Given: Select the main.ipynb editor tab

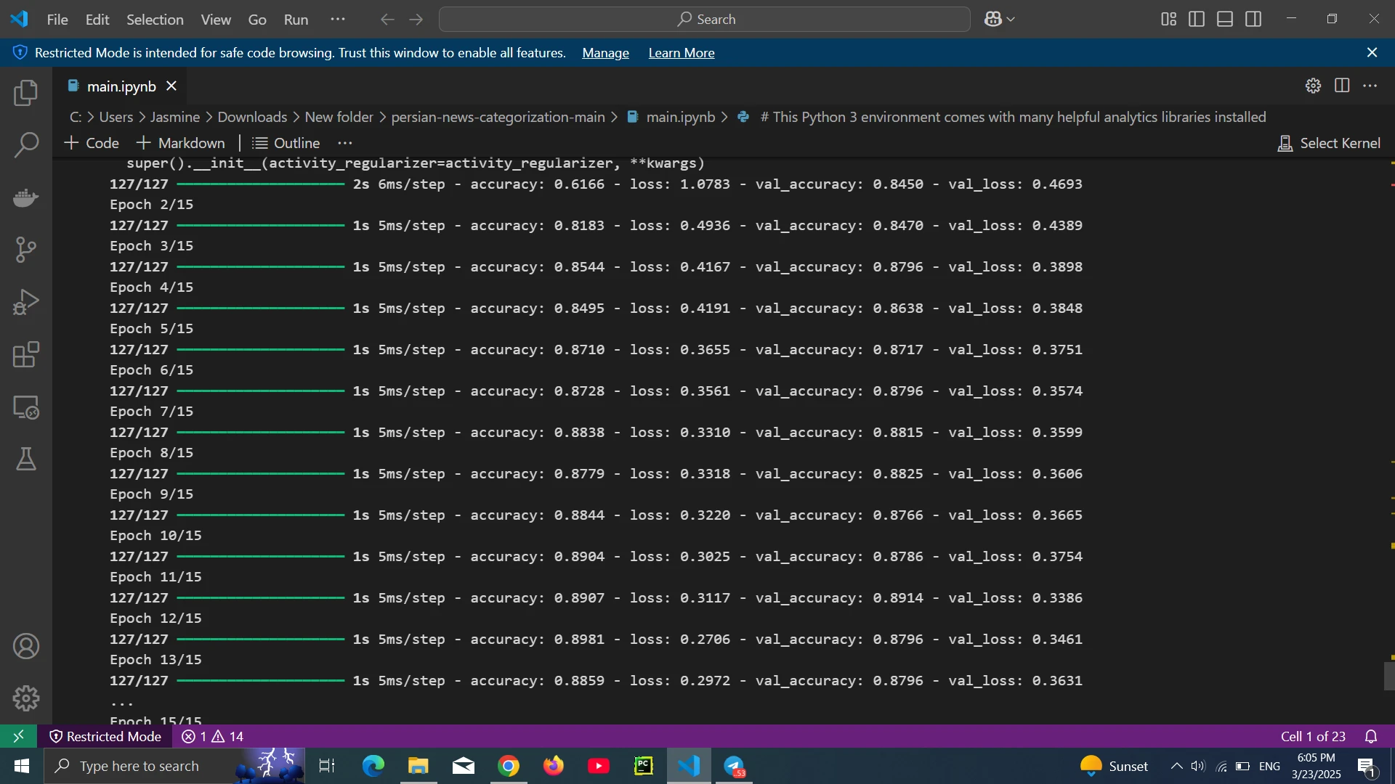Looking at the screenshot, I should click(x=121, y=86).
